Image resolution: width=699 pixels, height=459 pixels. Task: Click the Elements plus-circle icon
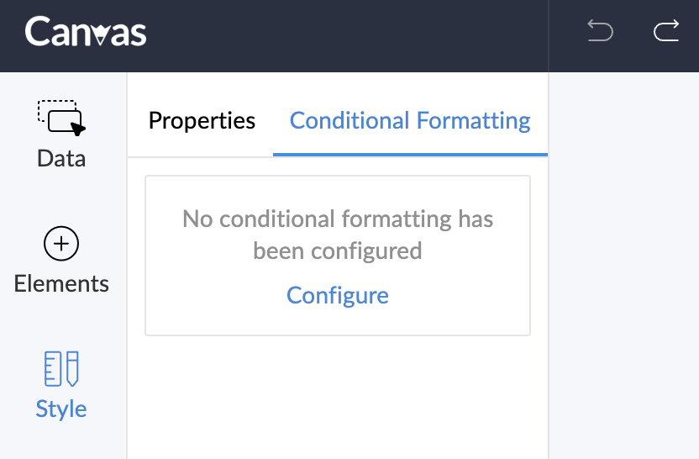tap(61, 245)
